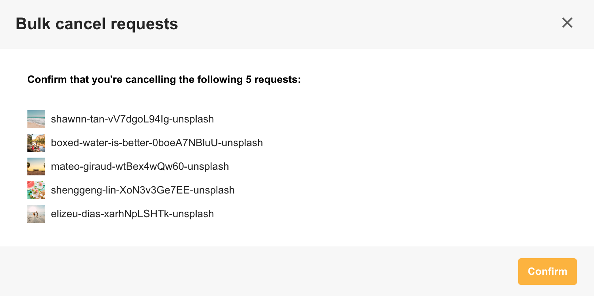Dismiss the Bulk cancel requests dialog
The image size is (594, 296).
pos(567,23)
